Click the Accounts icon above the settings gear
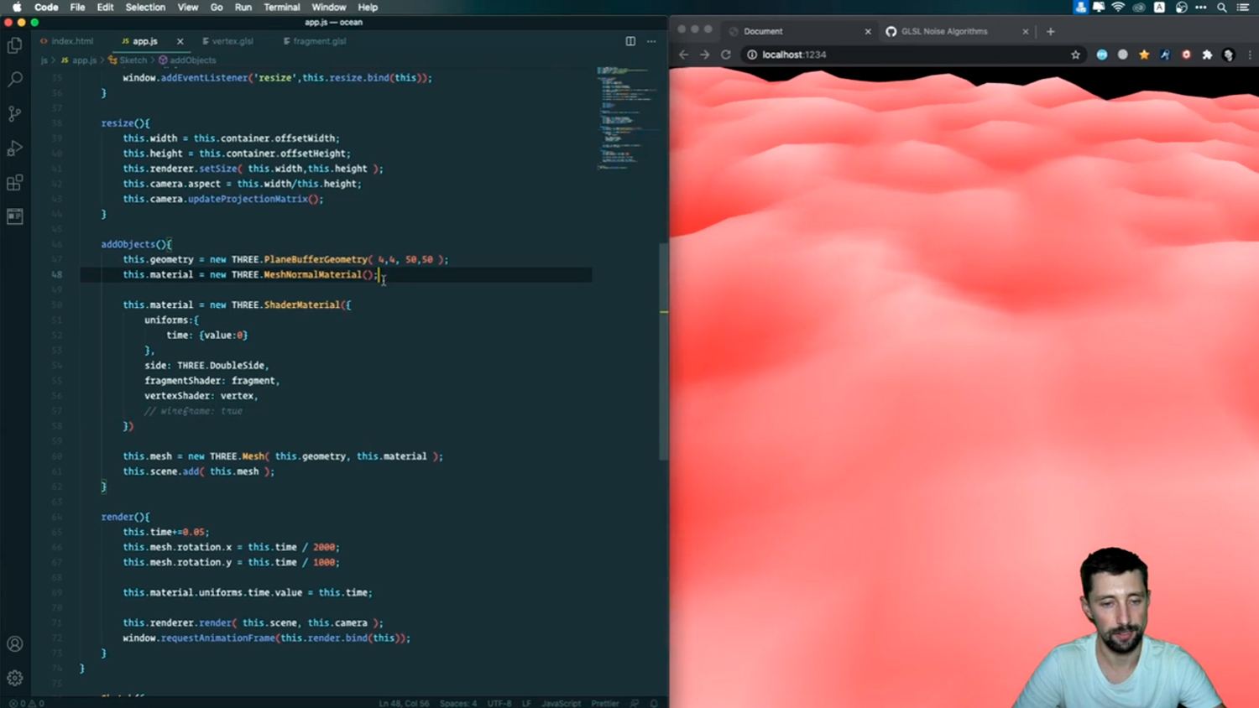Viewport: 1259px width, 708px height. pos(14,643)
